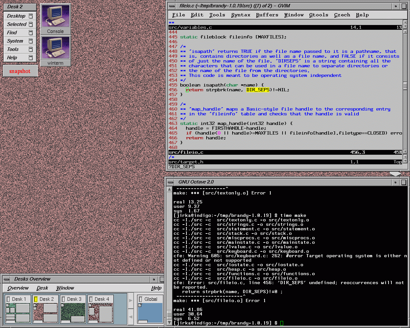Click the tear-off icon beside Desktop

(x=31, y=16)
